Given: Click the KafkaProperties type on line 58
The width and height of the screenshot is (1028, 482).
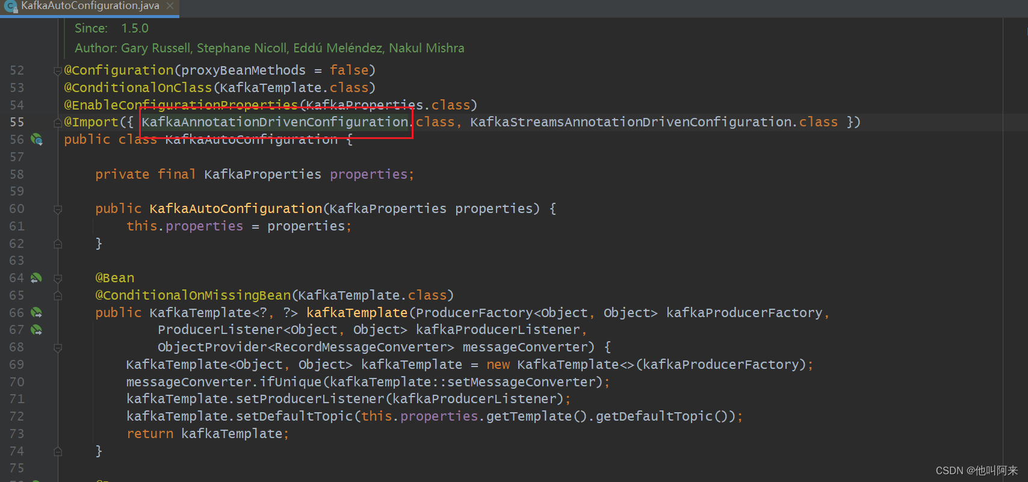Looking at the screenshot, I should (263, 175).
